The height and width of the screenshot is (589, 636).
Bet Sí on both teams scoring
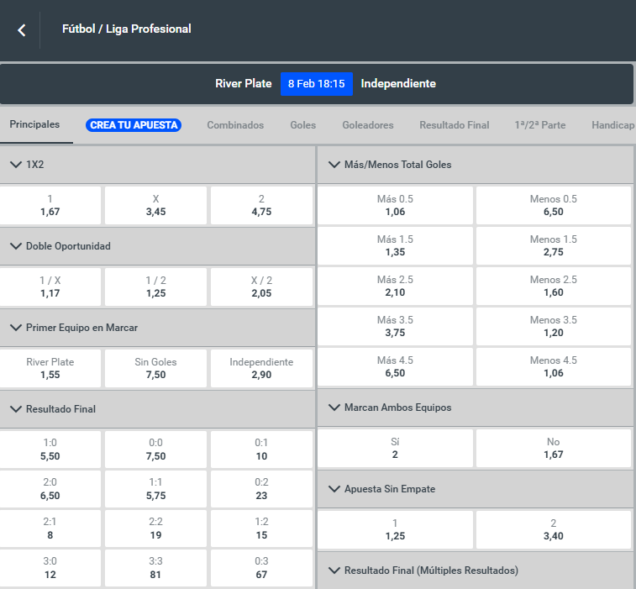(x=395, y=448)
